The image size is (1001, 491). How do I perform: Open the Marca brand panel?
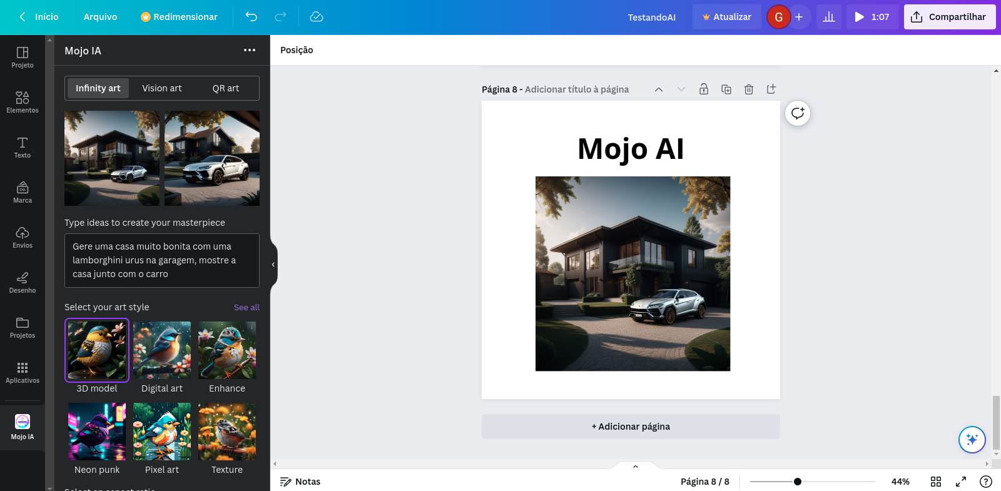[x=23, y=193]
